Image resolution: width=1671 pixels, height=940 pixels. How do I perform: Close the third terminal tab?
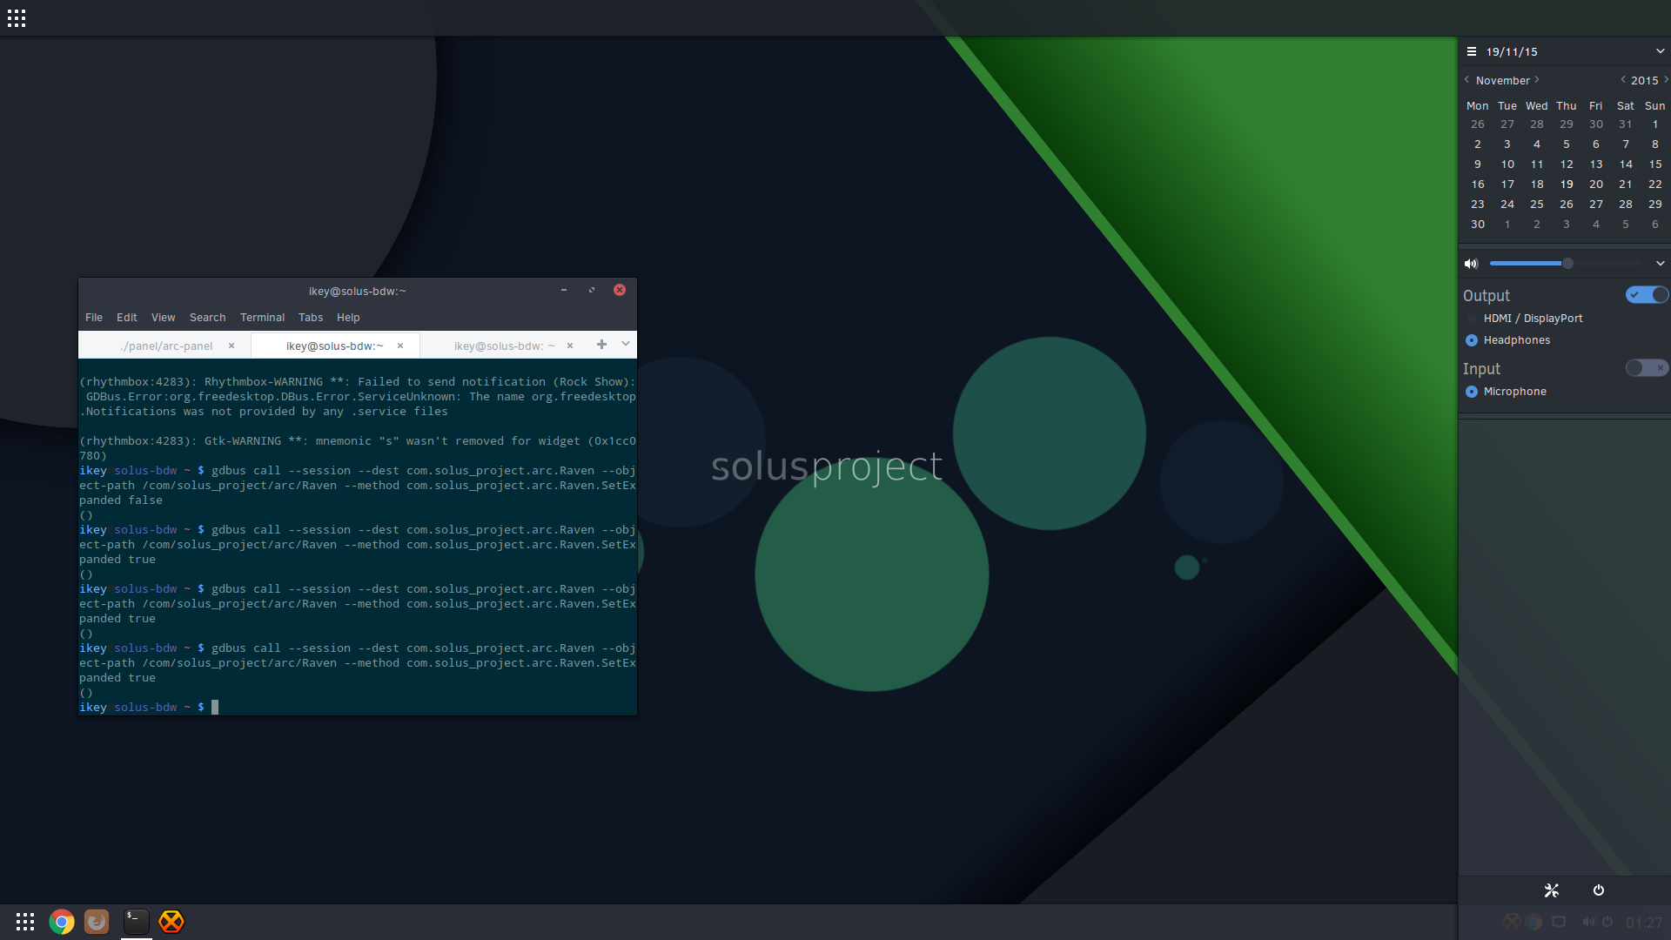coord(570,346)
